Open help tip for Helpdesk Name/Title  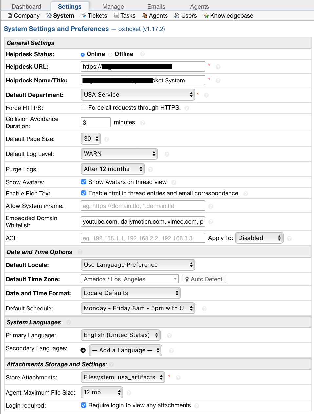coord(218,81)
